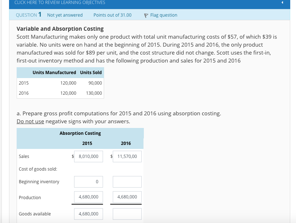Image resolution: width=296 pixels, height=223 pixels.
Task: Select the 2016 Sales input showing 11,570,00
Action: (x=127, y=156)
